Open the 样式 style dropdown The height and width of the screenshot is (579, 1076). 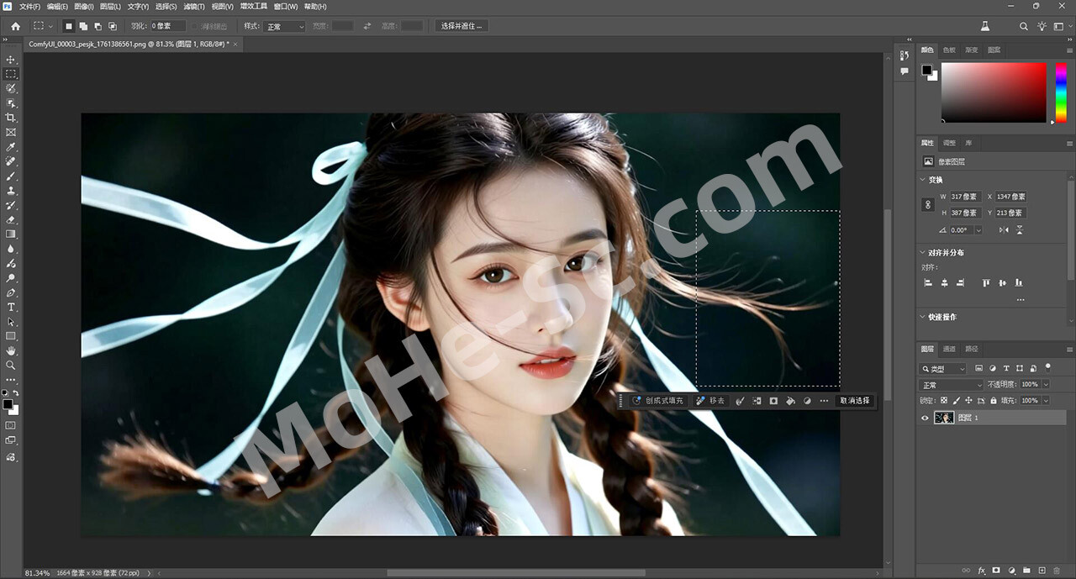point(285,26)
